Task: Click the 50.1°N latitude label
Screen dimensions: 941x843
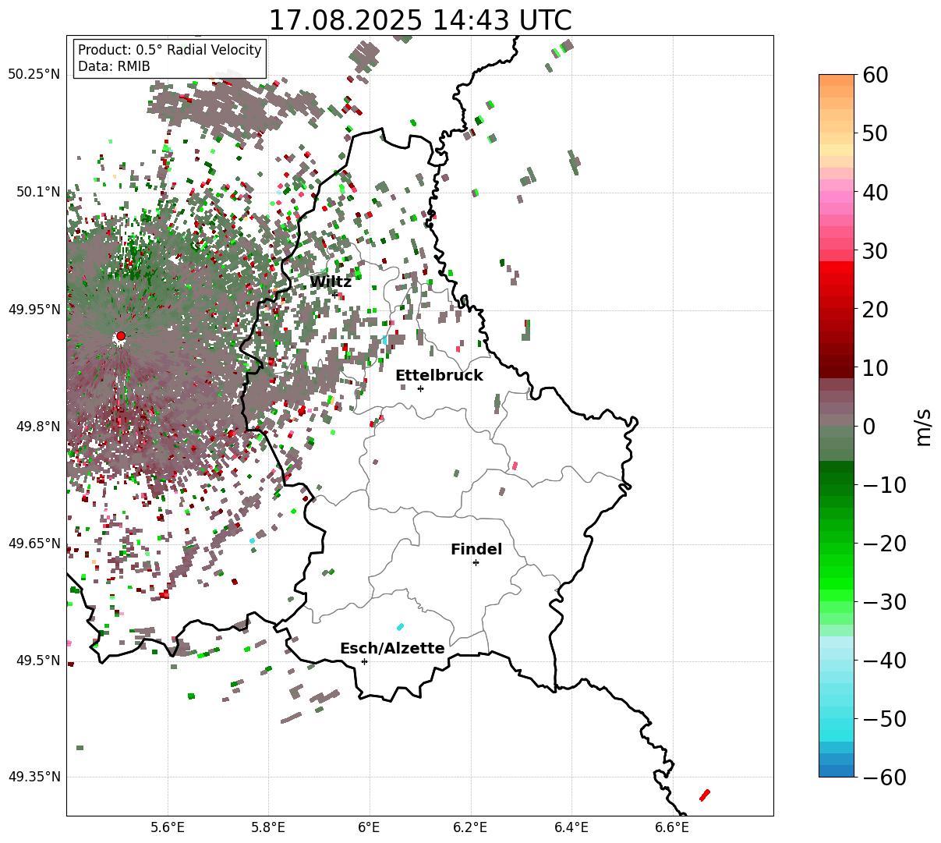Action: [37, 192]
